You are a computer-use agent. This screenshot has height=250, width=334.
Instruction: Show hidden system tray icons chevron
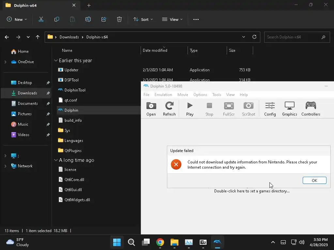click(273, 242)
